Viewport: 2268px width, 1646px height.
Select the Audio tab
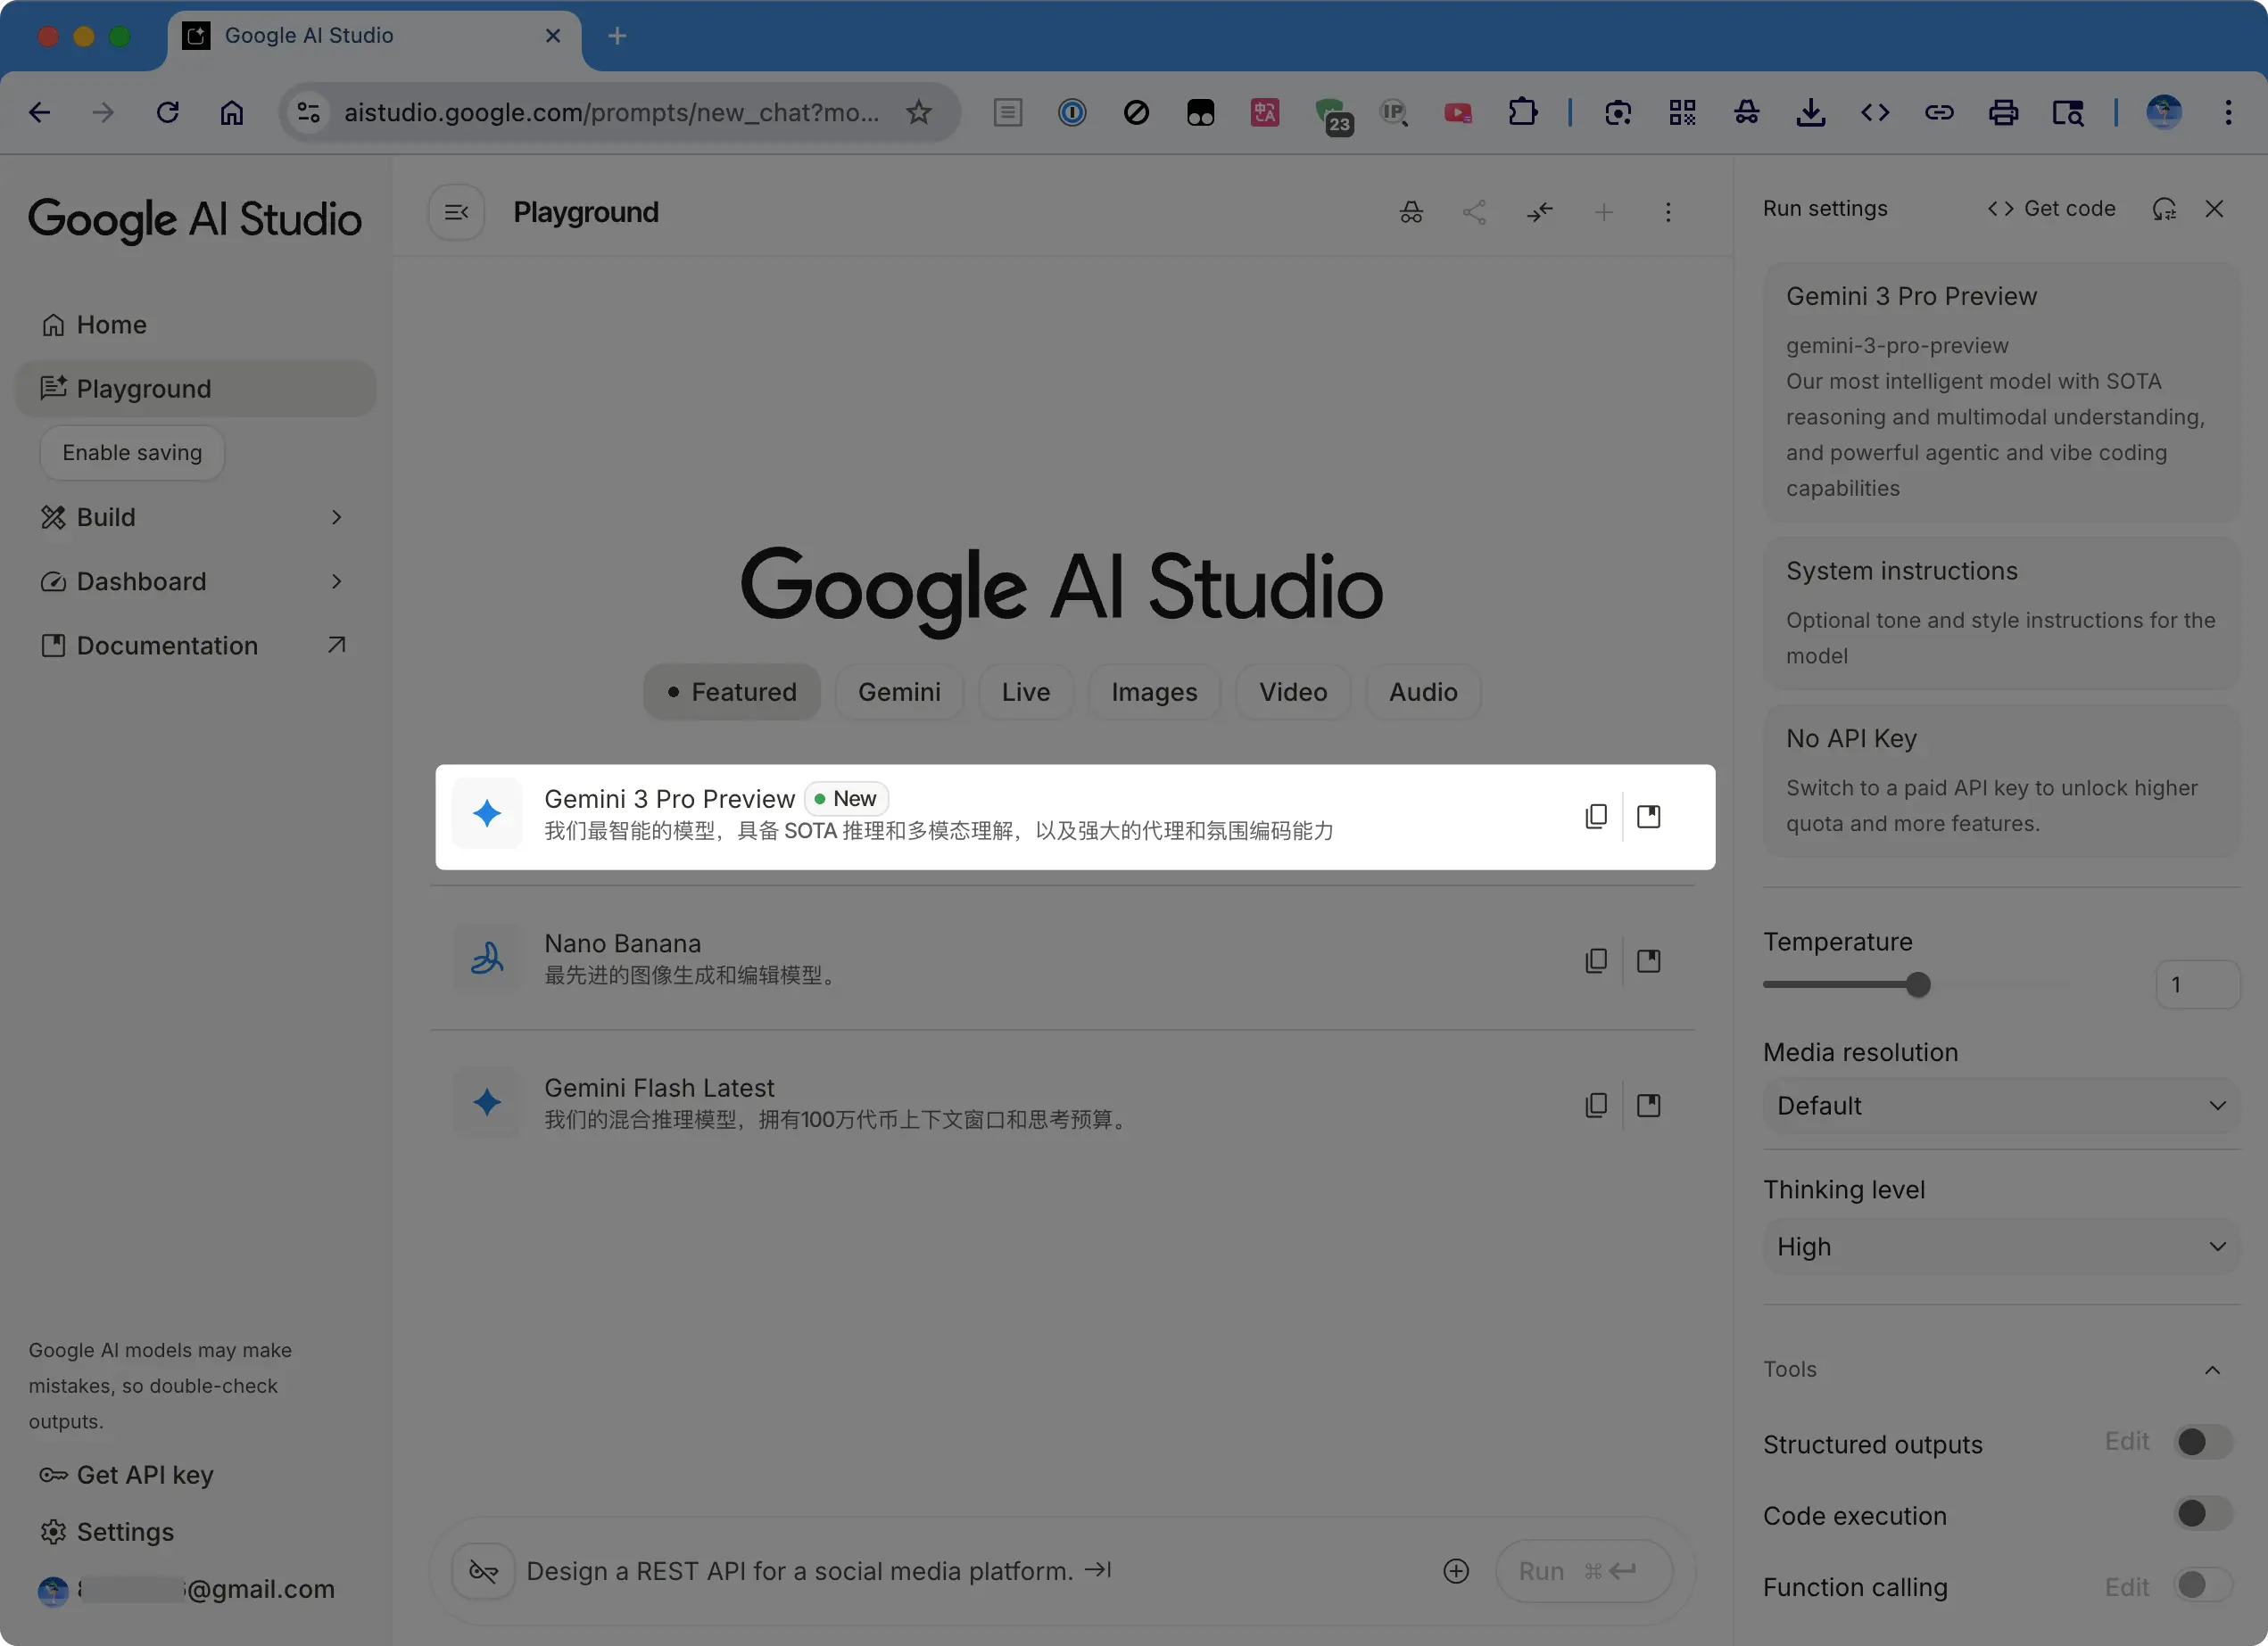[x=1422, y=692]
